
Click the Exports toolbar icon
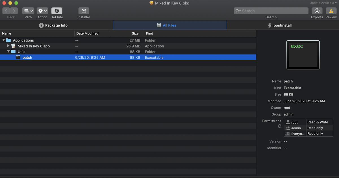pyautogui.click(x=317, y=11)
